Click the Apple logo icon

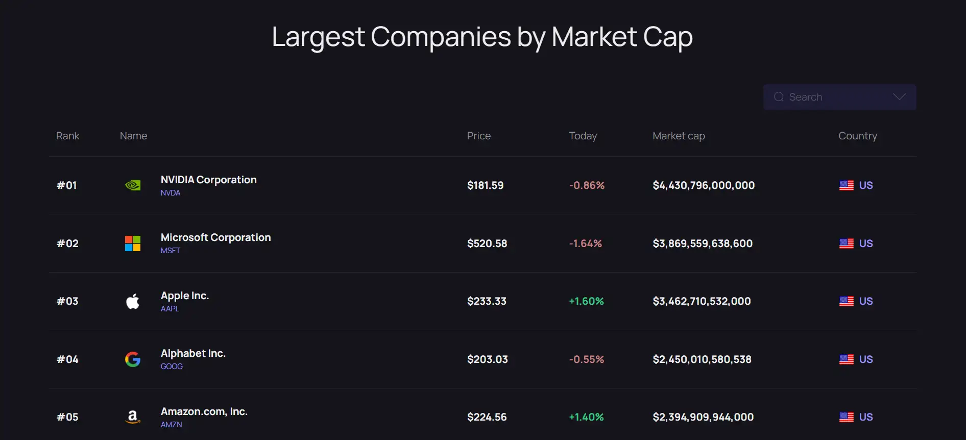[x=133, y=301]
